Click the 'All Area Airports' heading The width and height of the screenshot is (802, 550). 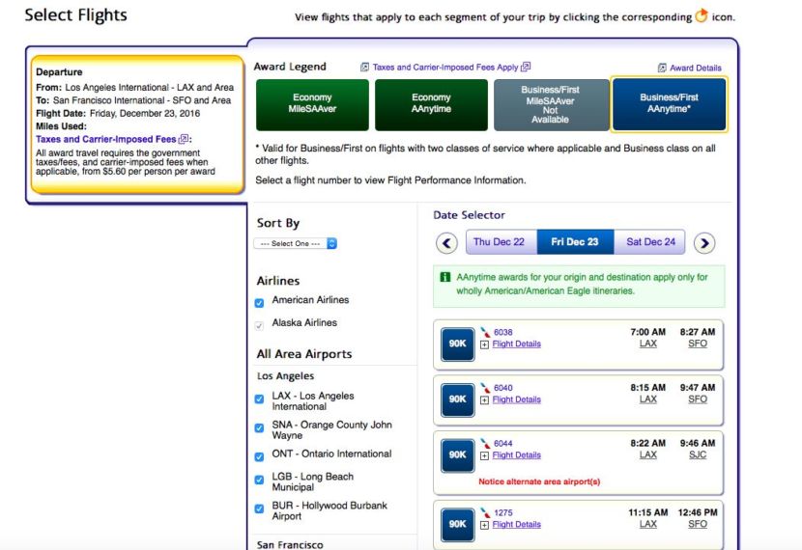[304, 354]
